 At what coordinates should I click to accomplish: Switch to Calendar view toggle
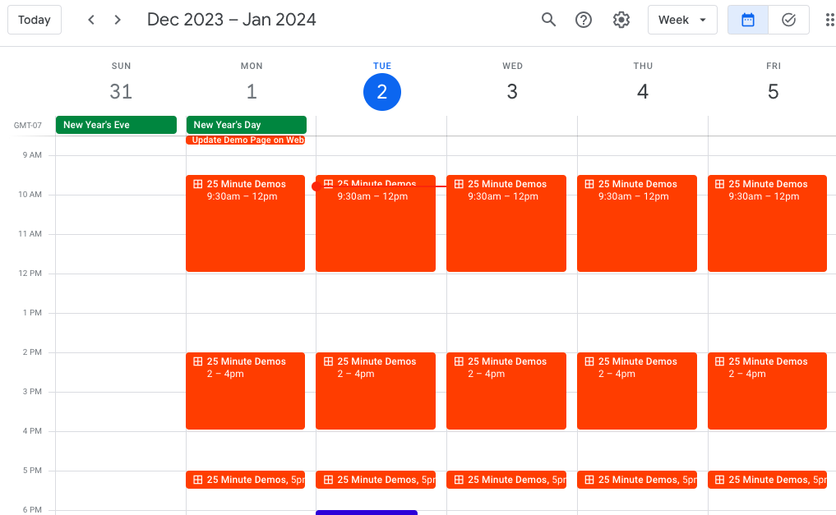(748, 20)
